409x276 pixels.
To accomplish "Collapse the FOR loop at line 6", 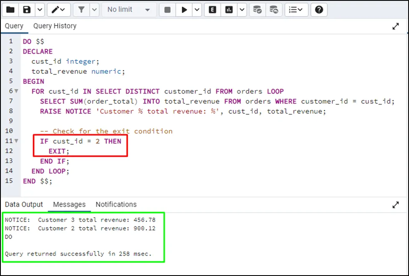I will (17, 91).
